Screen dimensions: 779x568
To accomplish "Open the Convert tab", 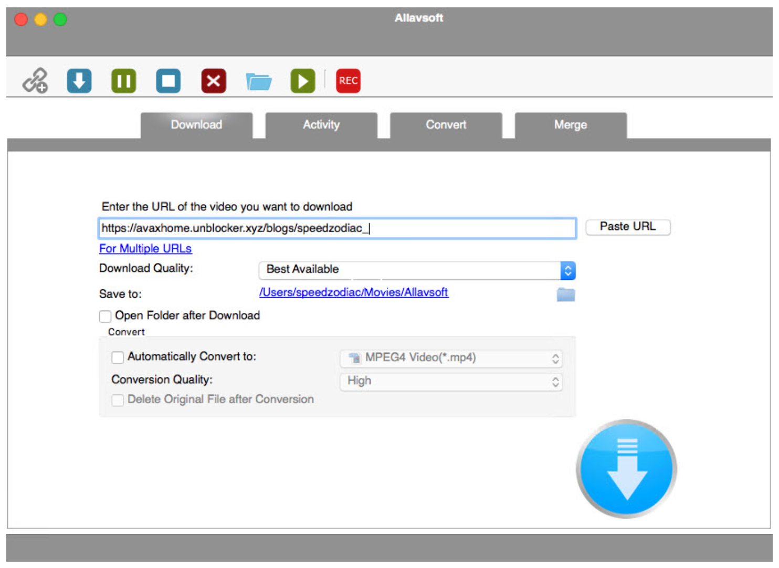I will click(446, 125).
